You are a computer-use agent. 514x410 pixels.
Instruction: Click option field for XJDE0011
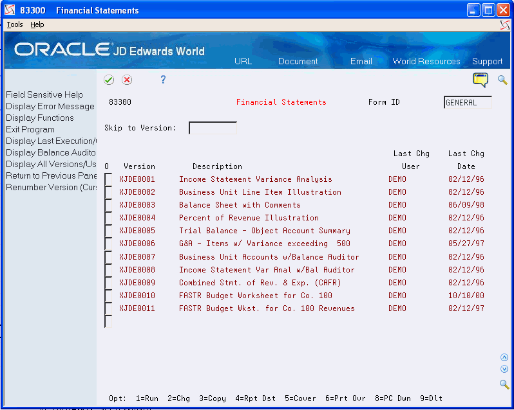pos(108,308)
